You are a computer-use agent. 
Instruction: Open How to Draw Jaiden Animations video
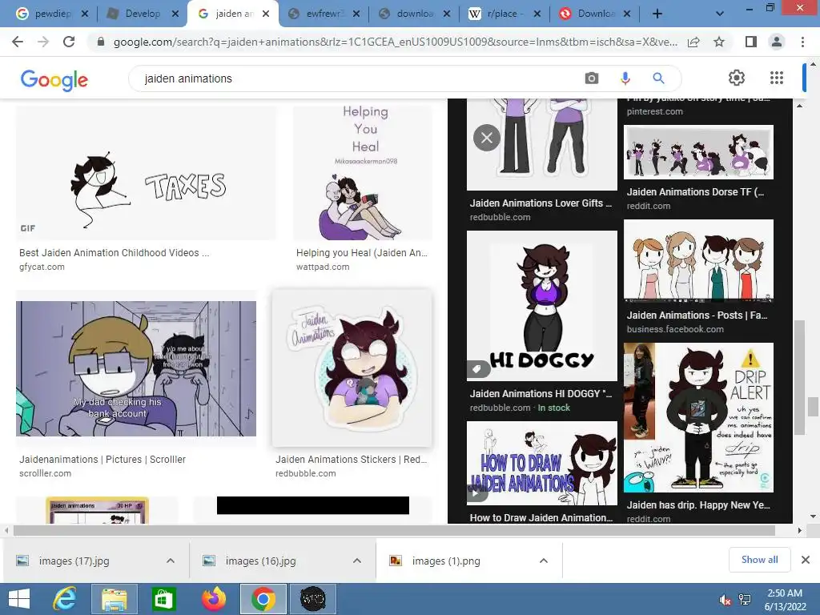(542, 463)
